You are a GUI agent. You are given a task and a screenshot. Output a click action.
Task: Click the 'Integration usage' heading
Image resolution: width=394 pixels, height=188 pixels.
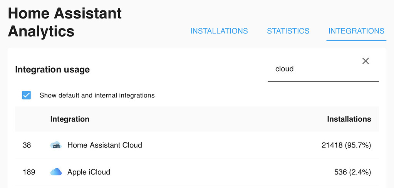click(x=52, y=70)
